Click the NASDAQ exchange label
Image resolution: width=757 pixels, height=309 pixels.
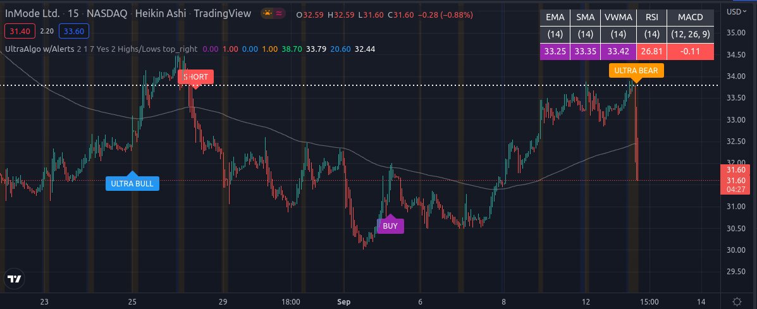pyautogui.click(x=107, y=13)
